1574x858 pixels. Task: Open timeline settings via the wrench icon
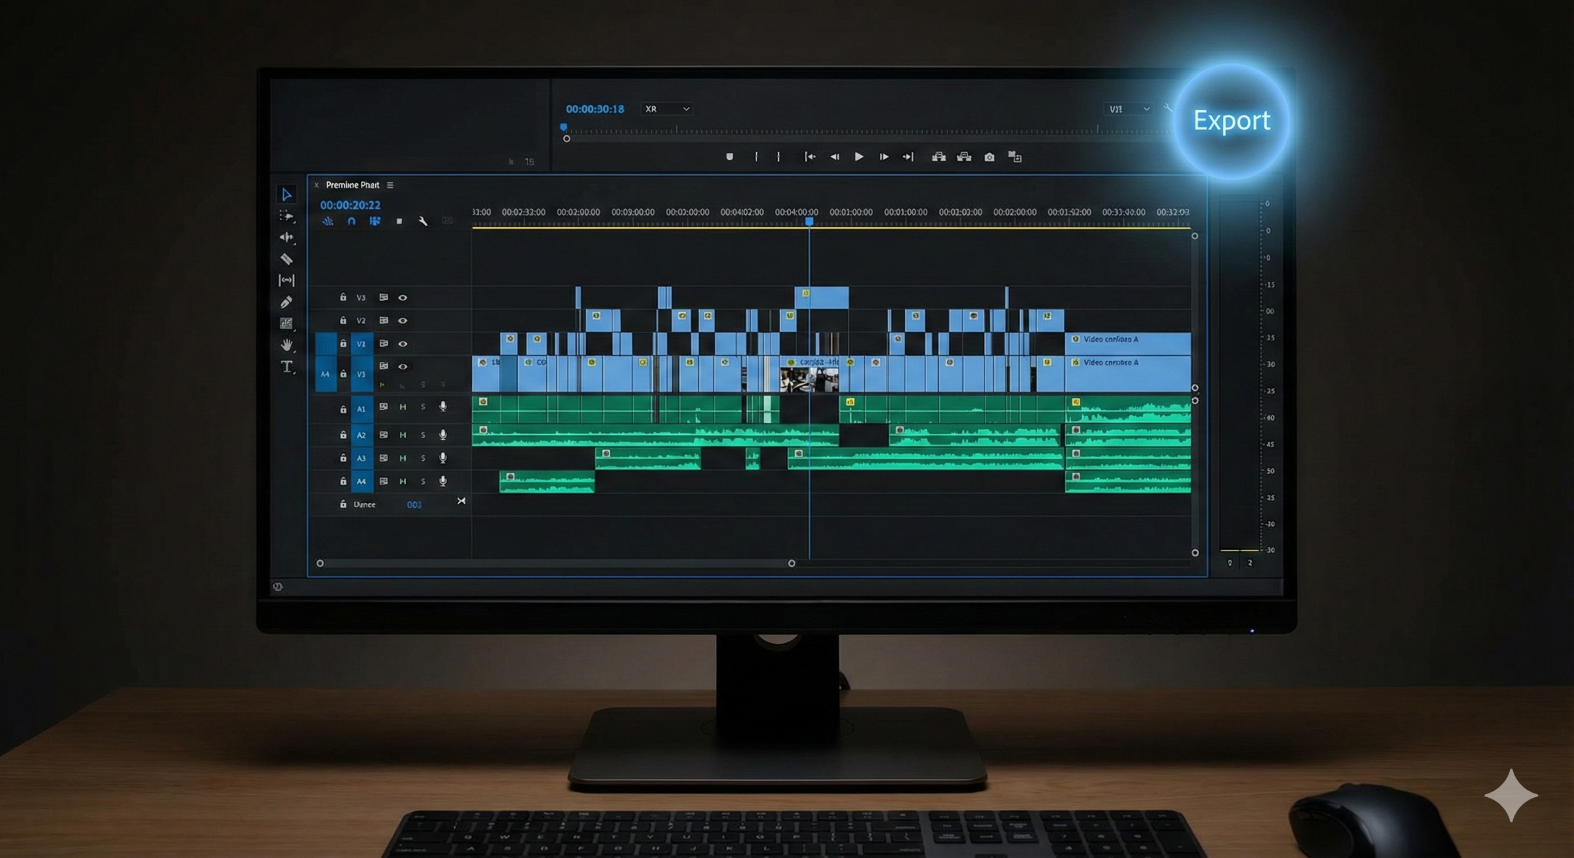point(423,221)
